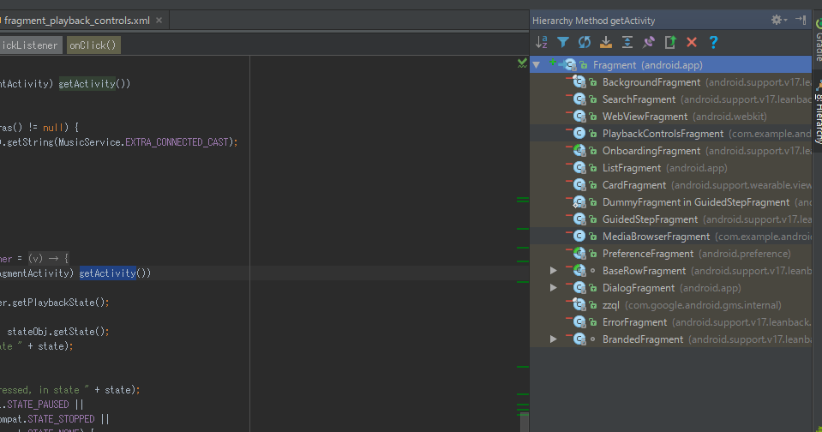Image resolution: width=822 pixels, height=432 pixels.
Task: Expand the BaseRowFragment node
Action: click(x=554, y=271)
